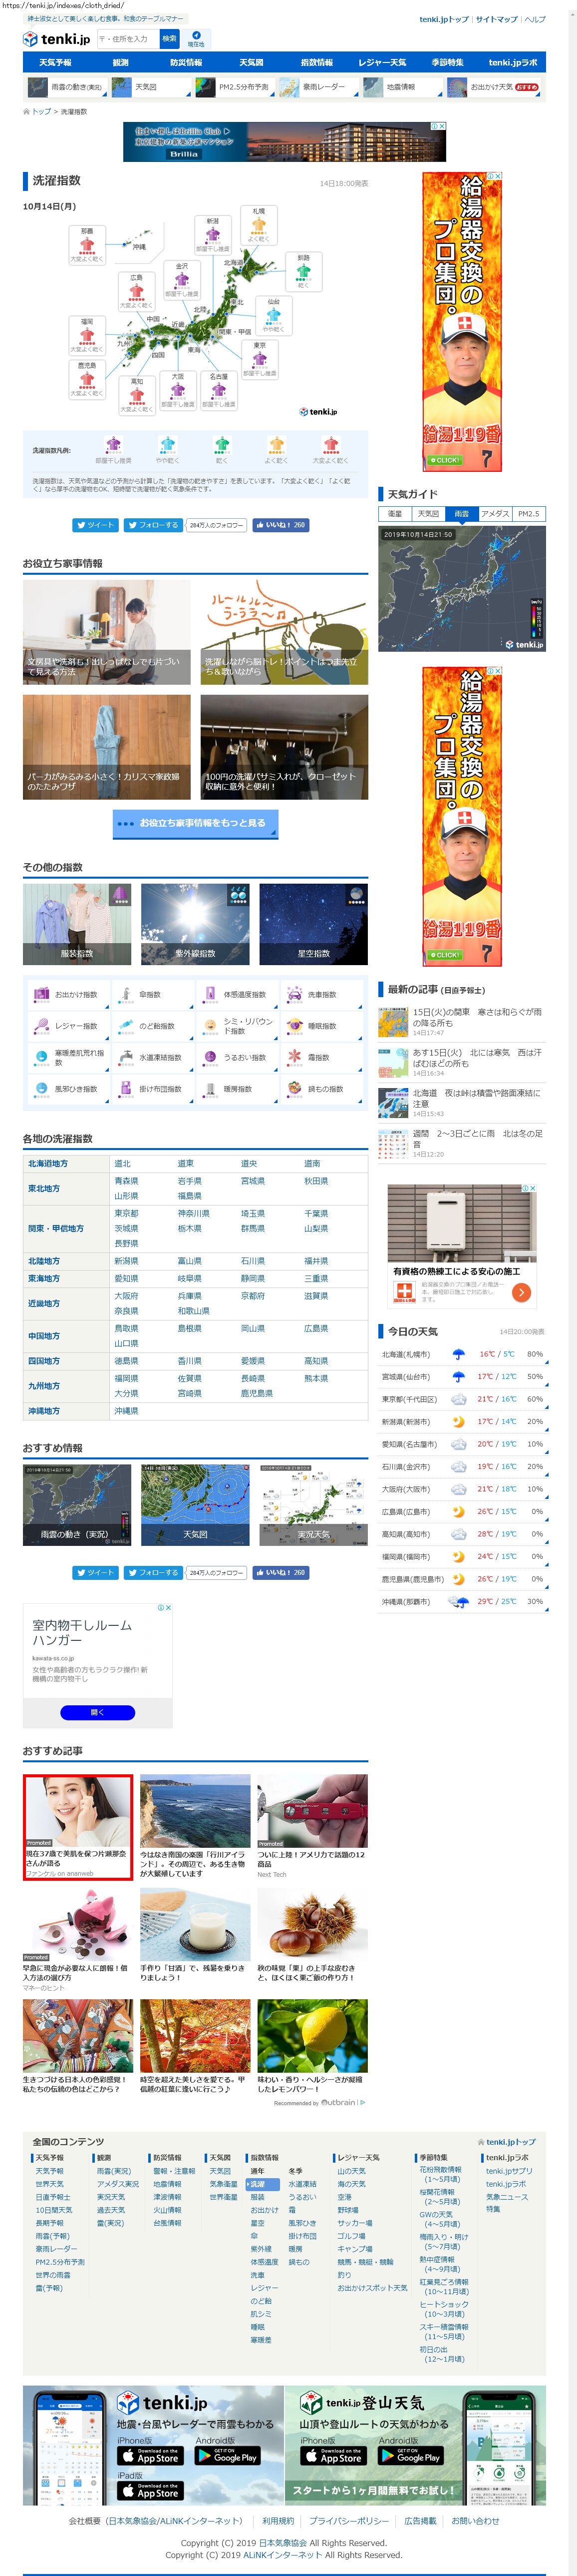The image size is (577, 2576).
Task: Open the 指数情報 nav menu
Action: tap(316, 62)
